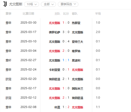This screenshot has height=112, width=131.
Task: Click the 半场 column header
Action: point(98,14)
